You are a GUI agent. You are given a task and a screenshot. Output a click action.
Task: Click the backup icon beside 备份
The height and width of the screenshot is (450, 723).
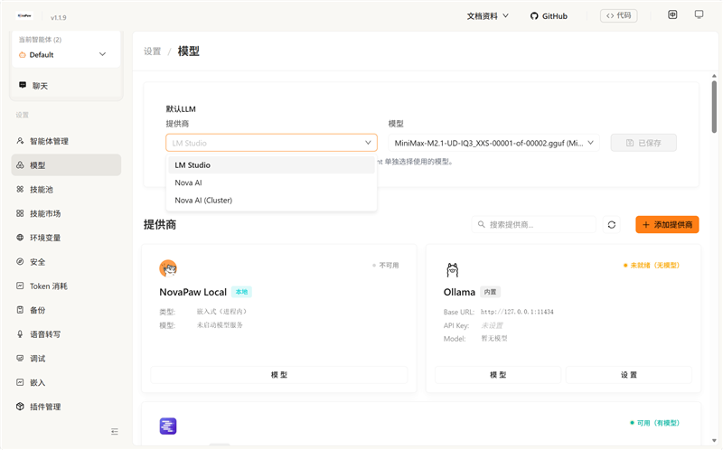point(20,310)
